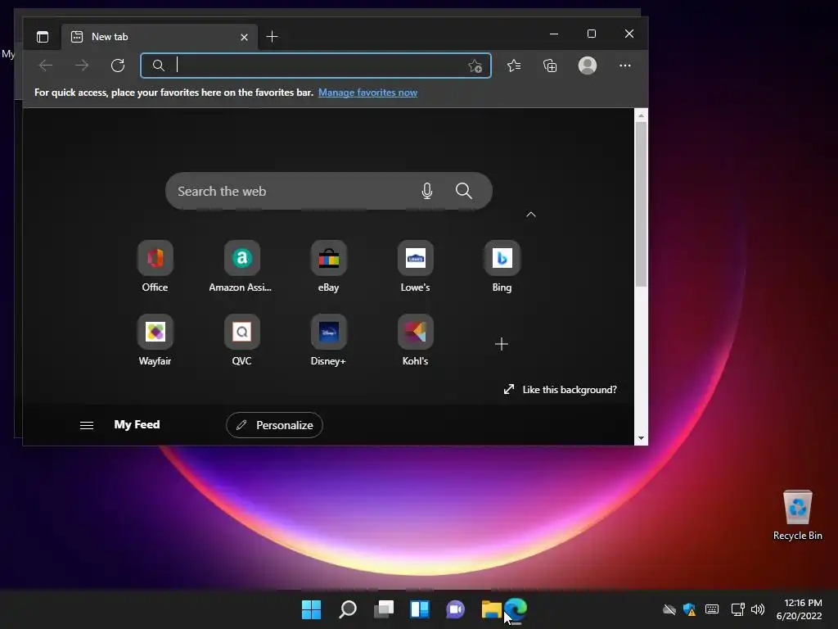Open Widgets on taskbar
The height and width of the screenshot is (629, 838).
[x=420, y=609]
